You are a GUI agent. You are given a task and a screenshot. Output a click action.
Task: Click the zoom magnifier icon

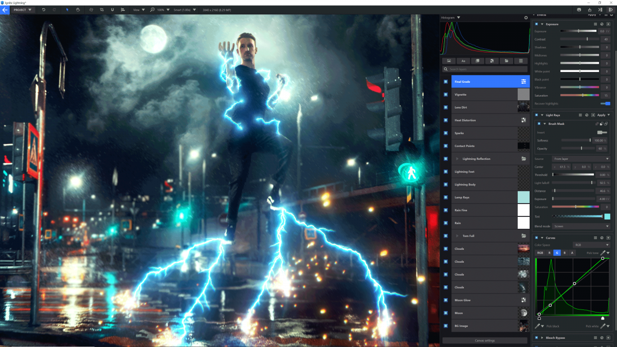click(152, 10)
